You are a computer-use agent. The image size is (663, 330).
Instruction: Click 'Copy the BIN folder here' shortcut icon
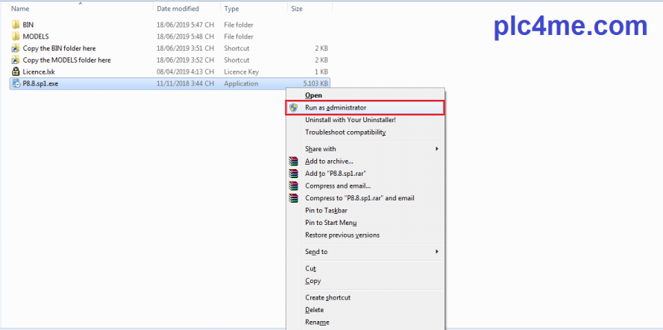[16, 48]
